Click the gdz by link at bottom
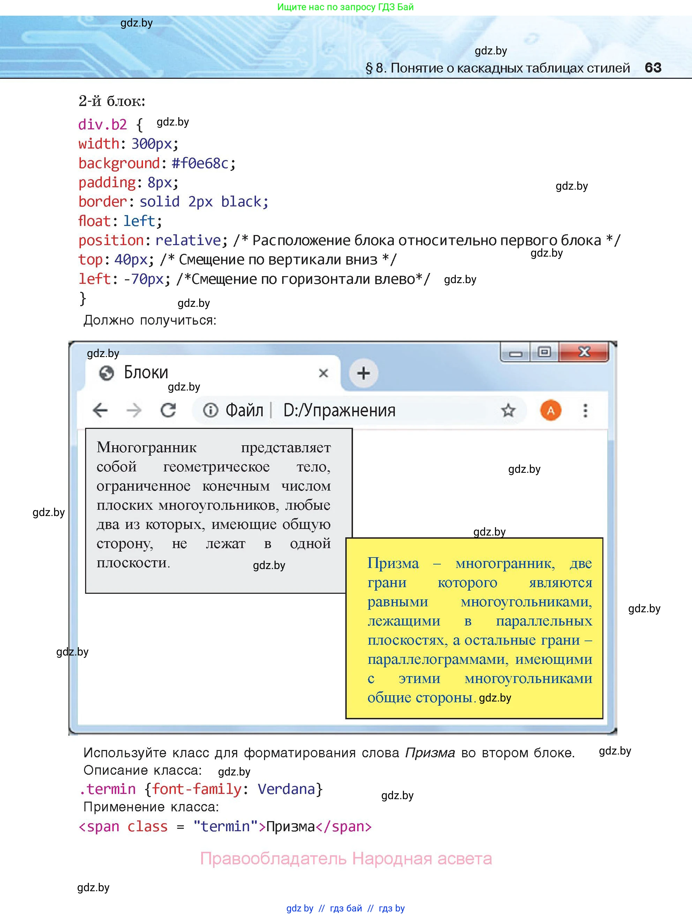 coord(299,908)
